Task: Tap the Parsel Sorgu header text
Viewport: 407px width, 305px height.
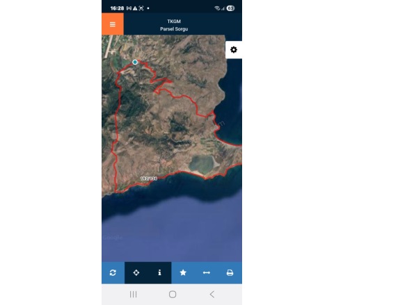Action: (x=174, y=29)
